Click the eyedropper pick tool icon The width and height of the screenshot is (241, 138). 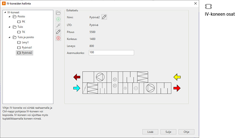pyautogui.click(x=58, y=26)
